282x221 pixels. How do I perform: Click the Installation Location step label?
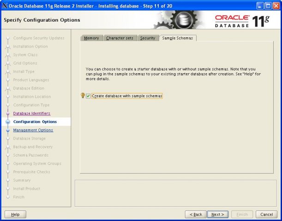(32, 97)
